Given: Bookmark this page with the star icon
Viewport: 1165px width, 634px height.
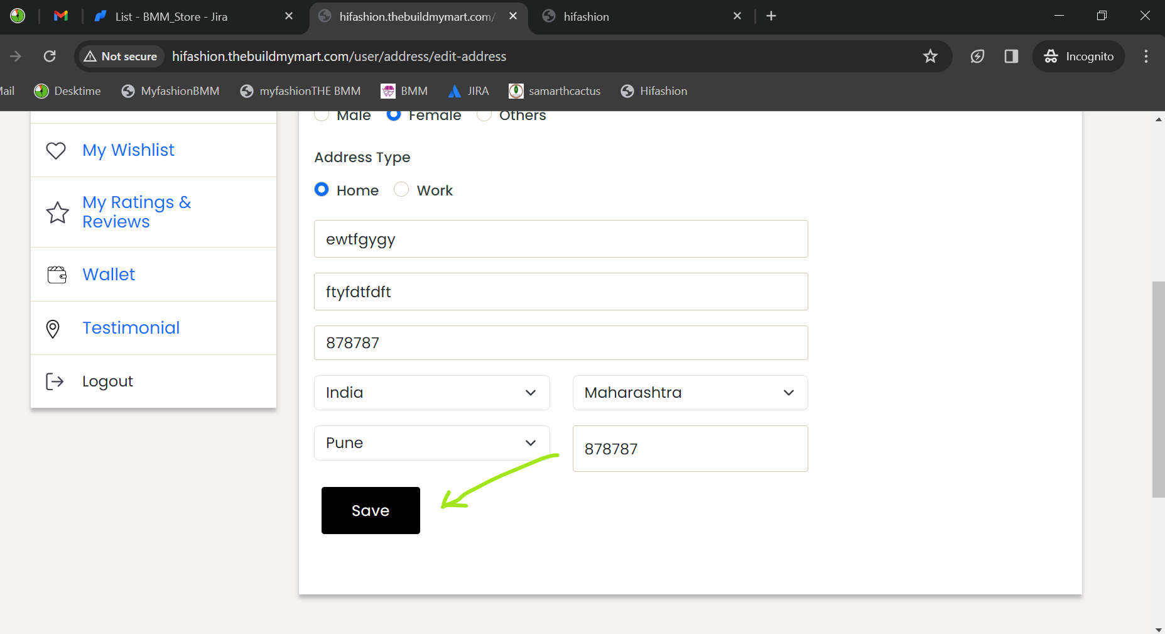Looking at the screenshot, I should pyautogui.click(x=930, y=57).
